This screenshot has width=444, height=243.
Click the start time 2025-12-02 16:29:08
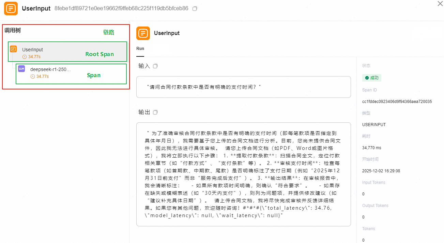tap(381, 171)
